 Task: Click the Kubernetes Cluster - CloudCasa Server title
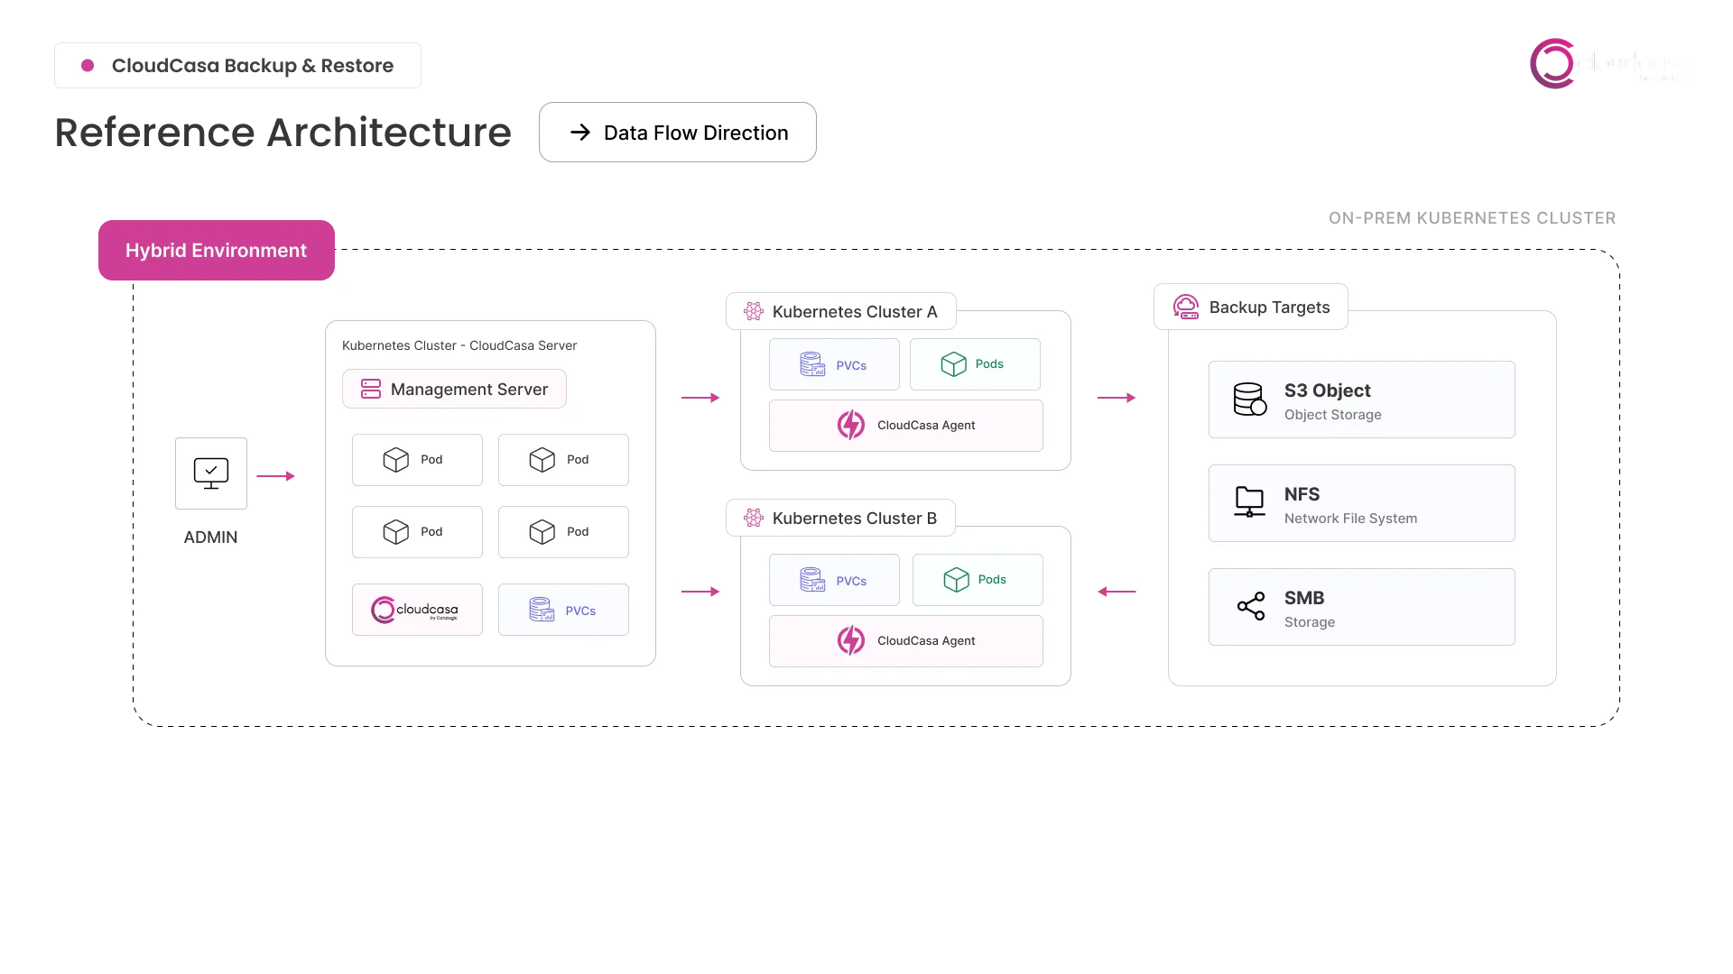click(459, 345)
